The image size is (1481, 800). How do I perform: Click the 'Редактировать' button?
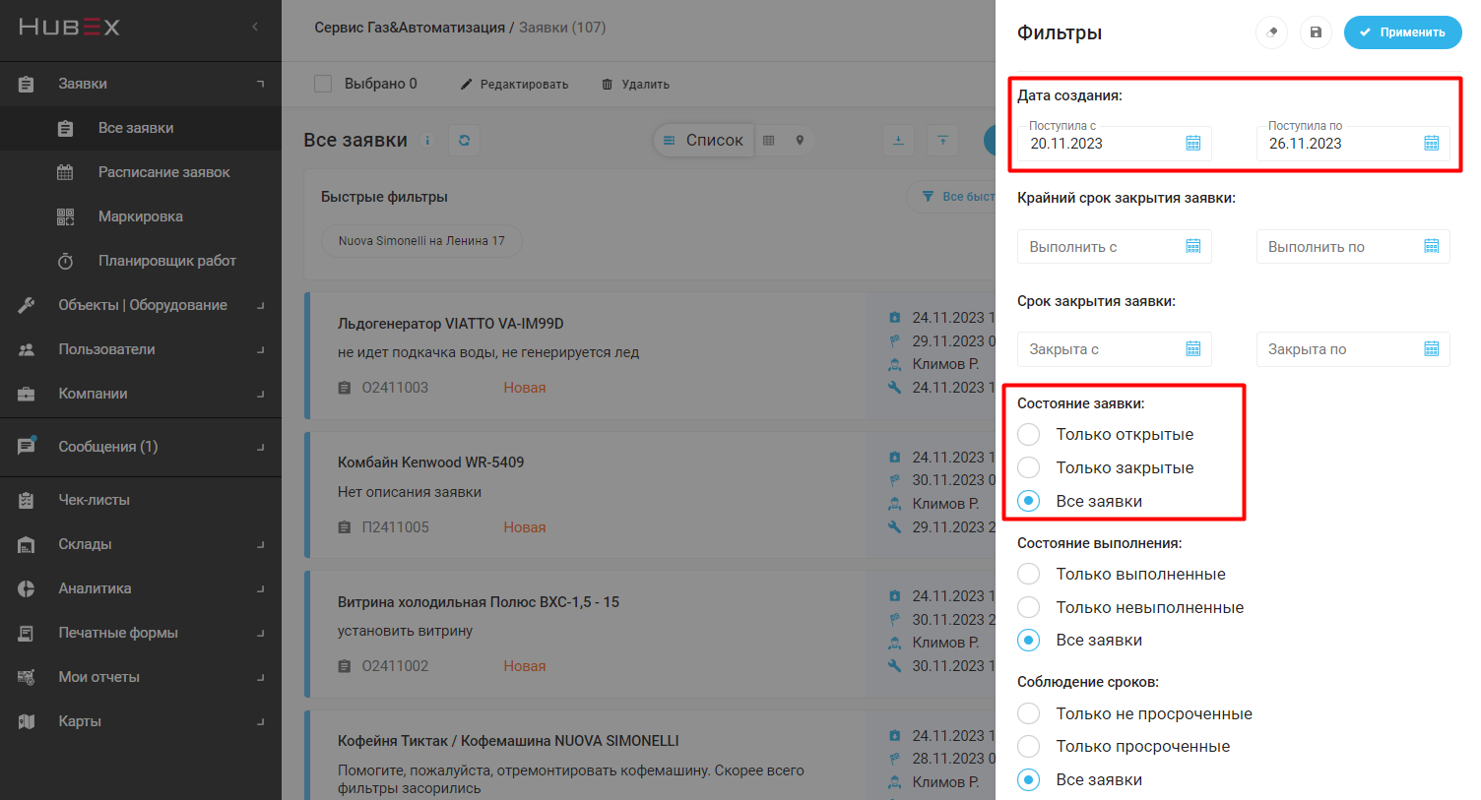pos(514,85)
